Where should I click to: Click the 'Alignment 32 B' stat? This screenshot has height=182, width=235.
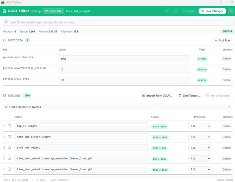[70, 31]
